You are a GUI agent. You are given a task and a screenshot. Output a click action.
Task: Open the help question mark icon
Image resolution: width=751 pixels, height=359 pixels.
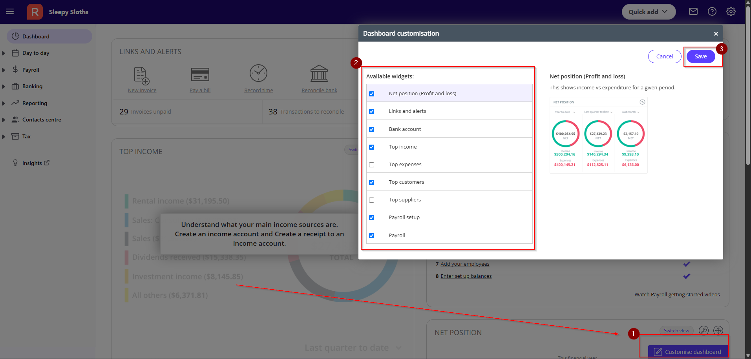[712, 12]
